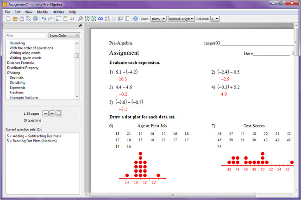Select '5 × Adding + Subtracting Decimals' set
The image size is (301, 200).
[34, 136]
